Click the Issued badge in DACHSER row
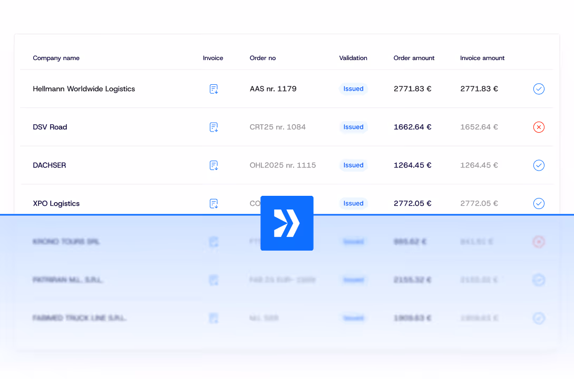Image resolution: width=574 pixels, height=379 pixels. pyautogui.click(x=353, y=165)
